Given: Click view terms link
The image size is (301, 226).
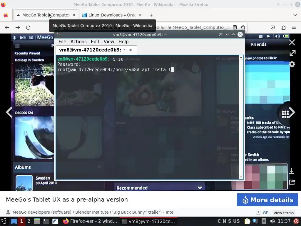Looking at the screenshot, I should click(x=284, y=213).
